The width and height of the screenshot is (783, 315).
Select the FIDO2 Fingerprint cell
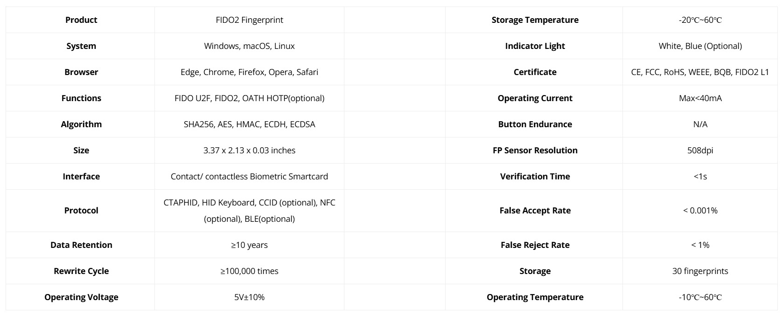pos(249,20)
